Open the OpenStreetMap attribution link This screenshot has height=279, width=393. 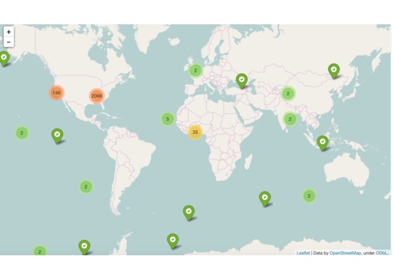[345, 253]
